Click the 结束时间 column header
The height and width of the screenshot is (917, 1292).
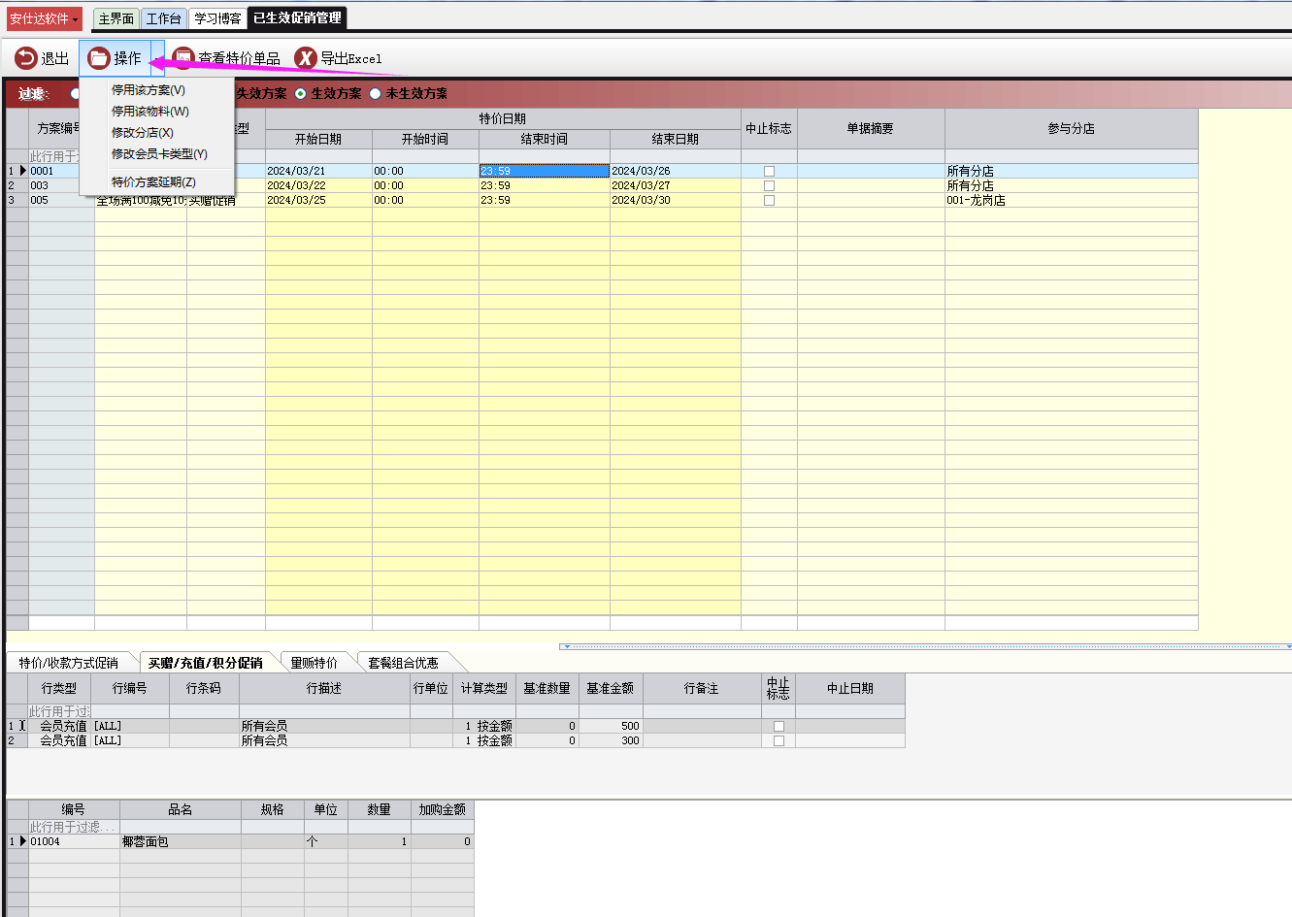545,139
